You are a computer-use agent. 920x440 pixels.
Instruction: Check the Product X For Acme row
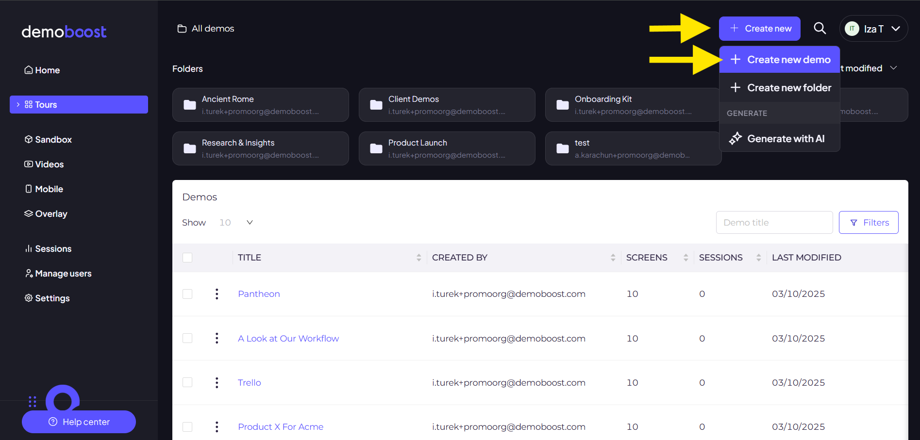(x=187, y=427)
